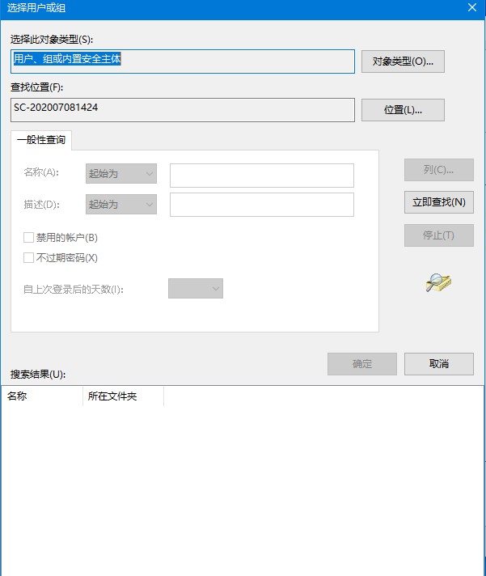Click the 取消 button
The image size is (486, 576).
(439, 364)
